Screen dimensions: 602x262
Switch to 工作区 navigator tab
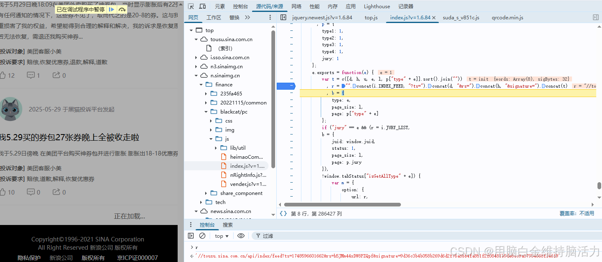click(214, 17)
